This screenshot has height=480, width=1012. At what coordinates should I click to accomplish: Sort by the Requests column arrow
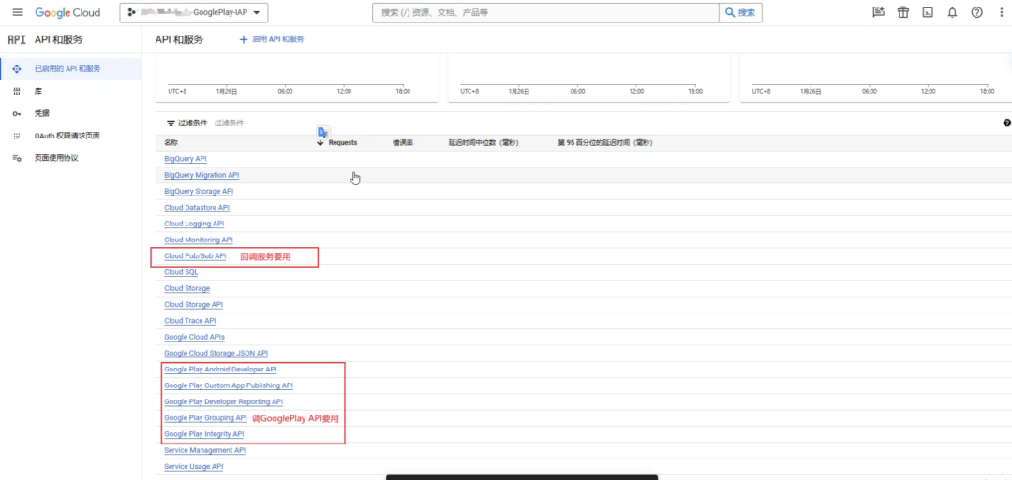point(320,143)
